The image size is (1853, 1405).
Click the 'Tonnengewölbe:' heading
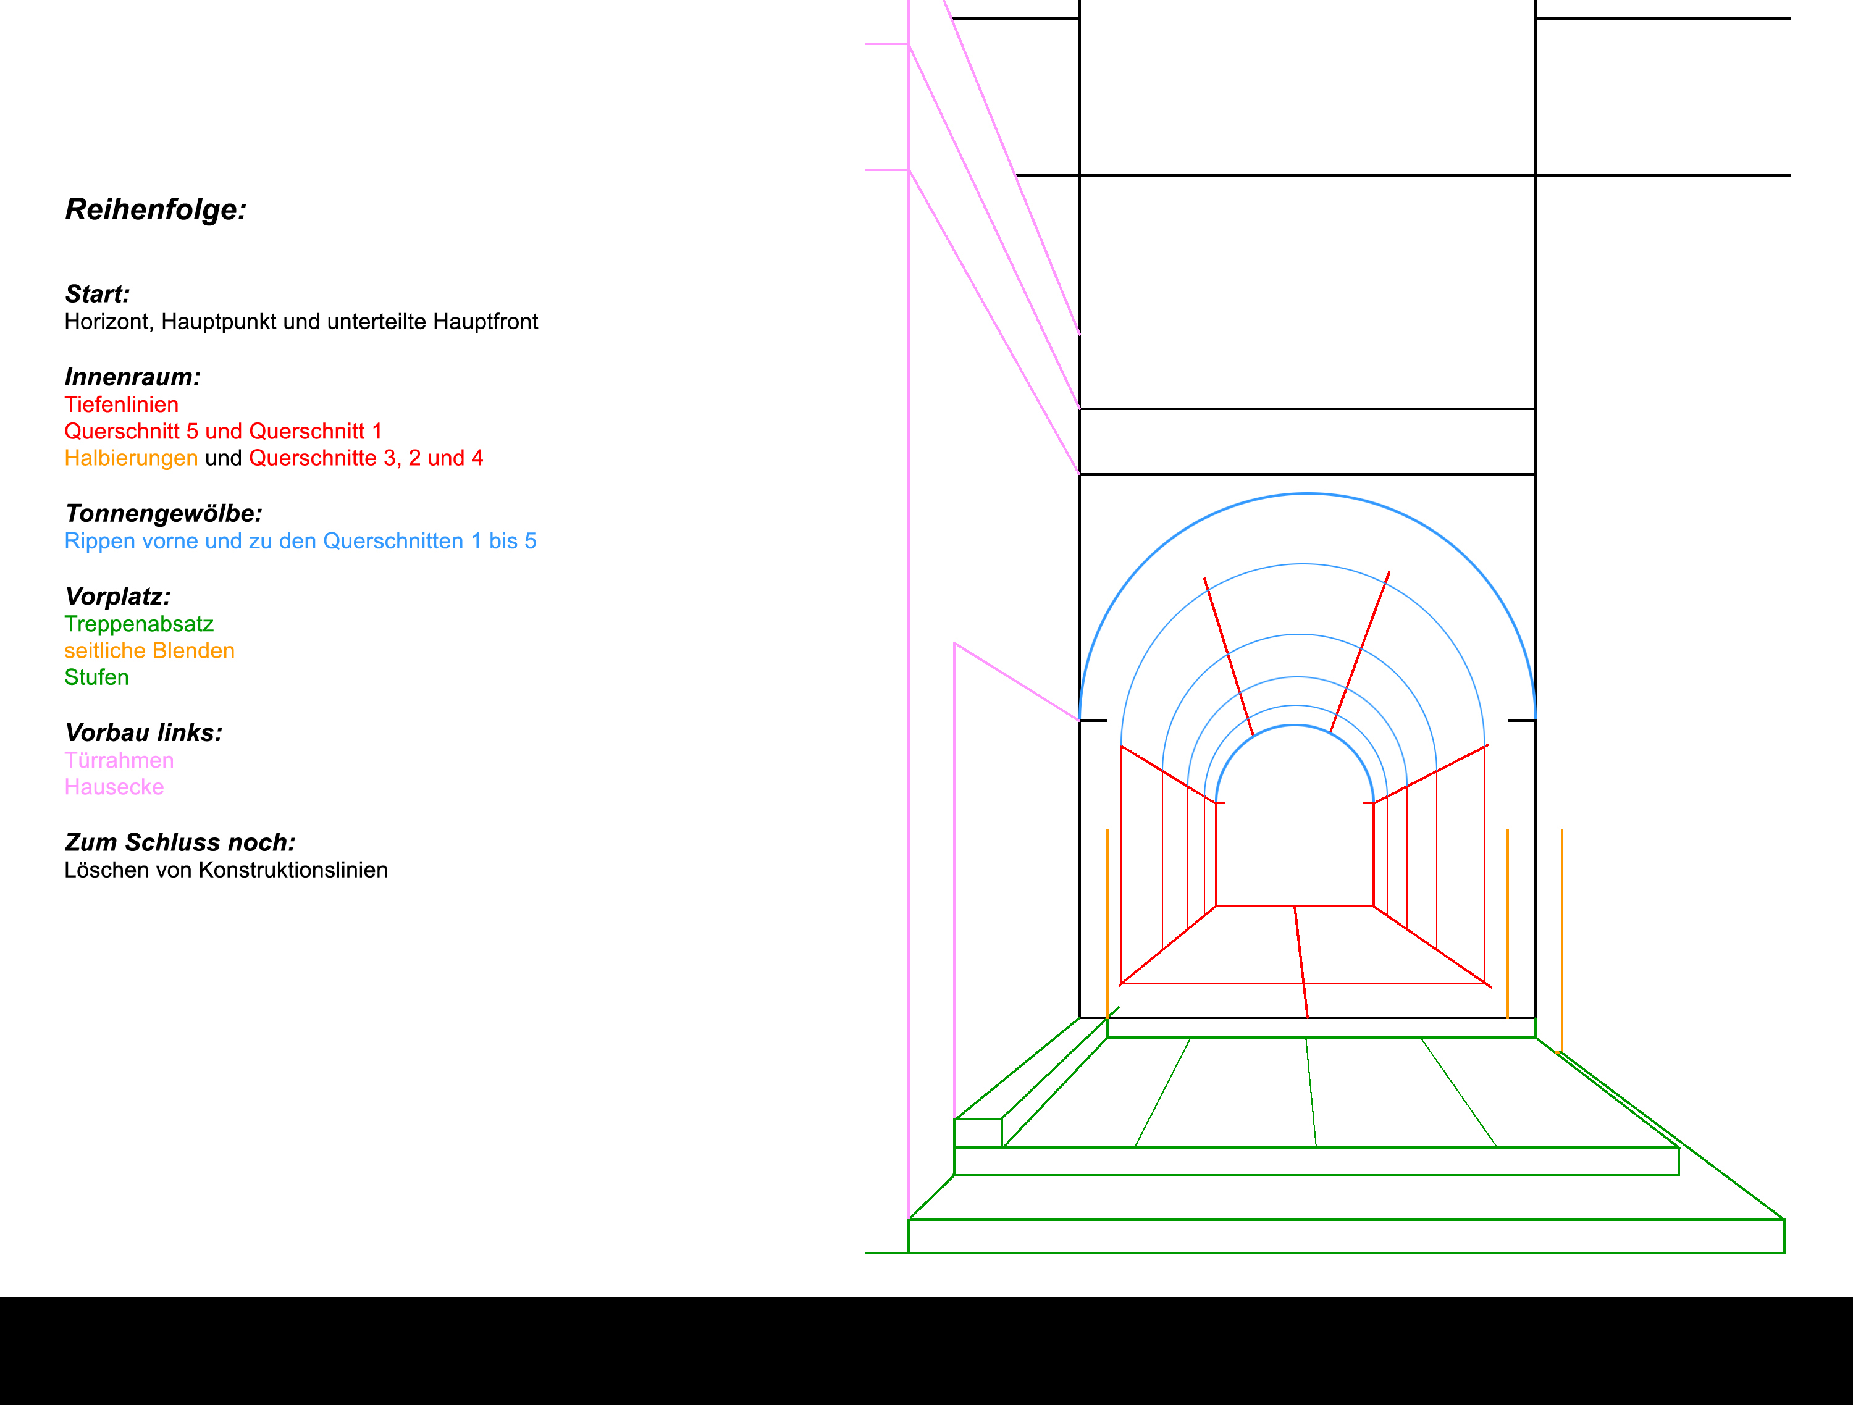click(163, 514)
